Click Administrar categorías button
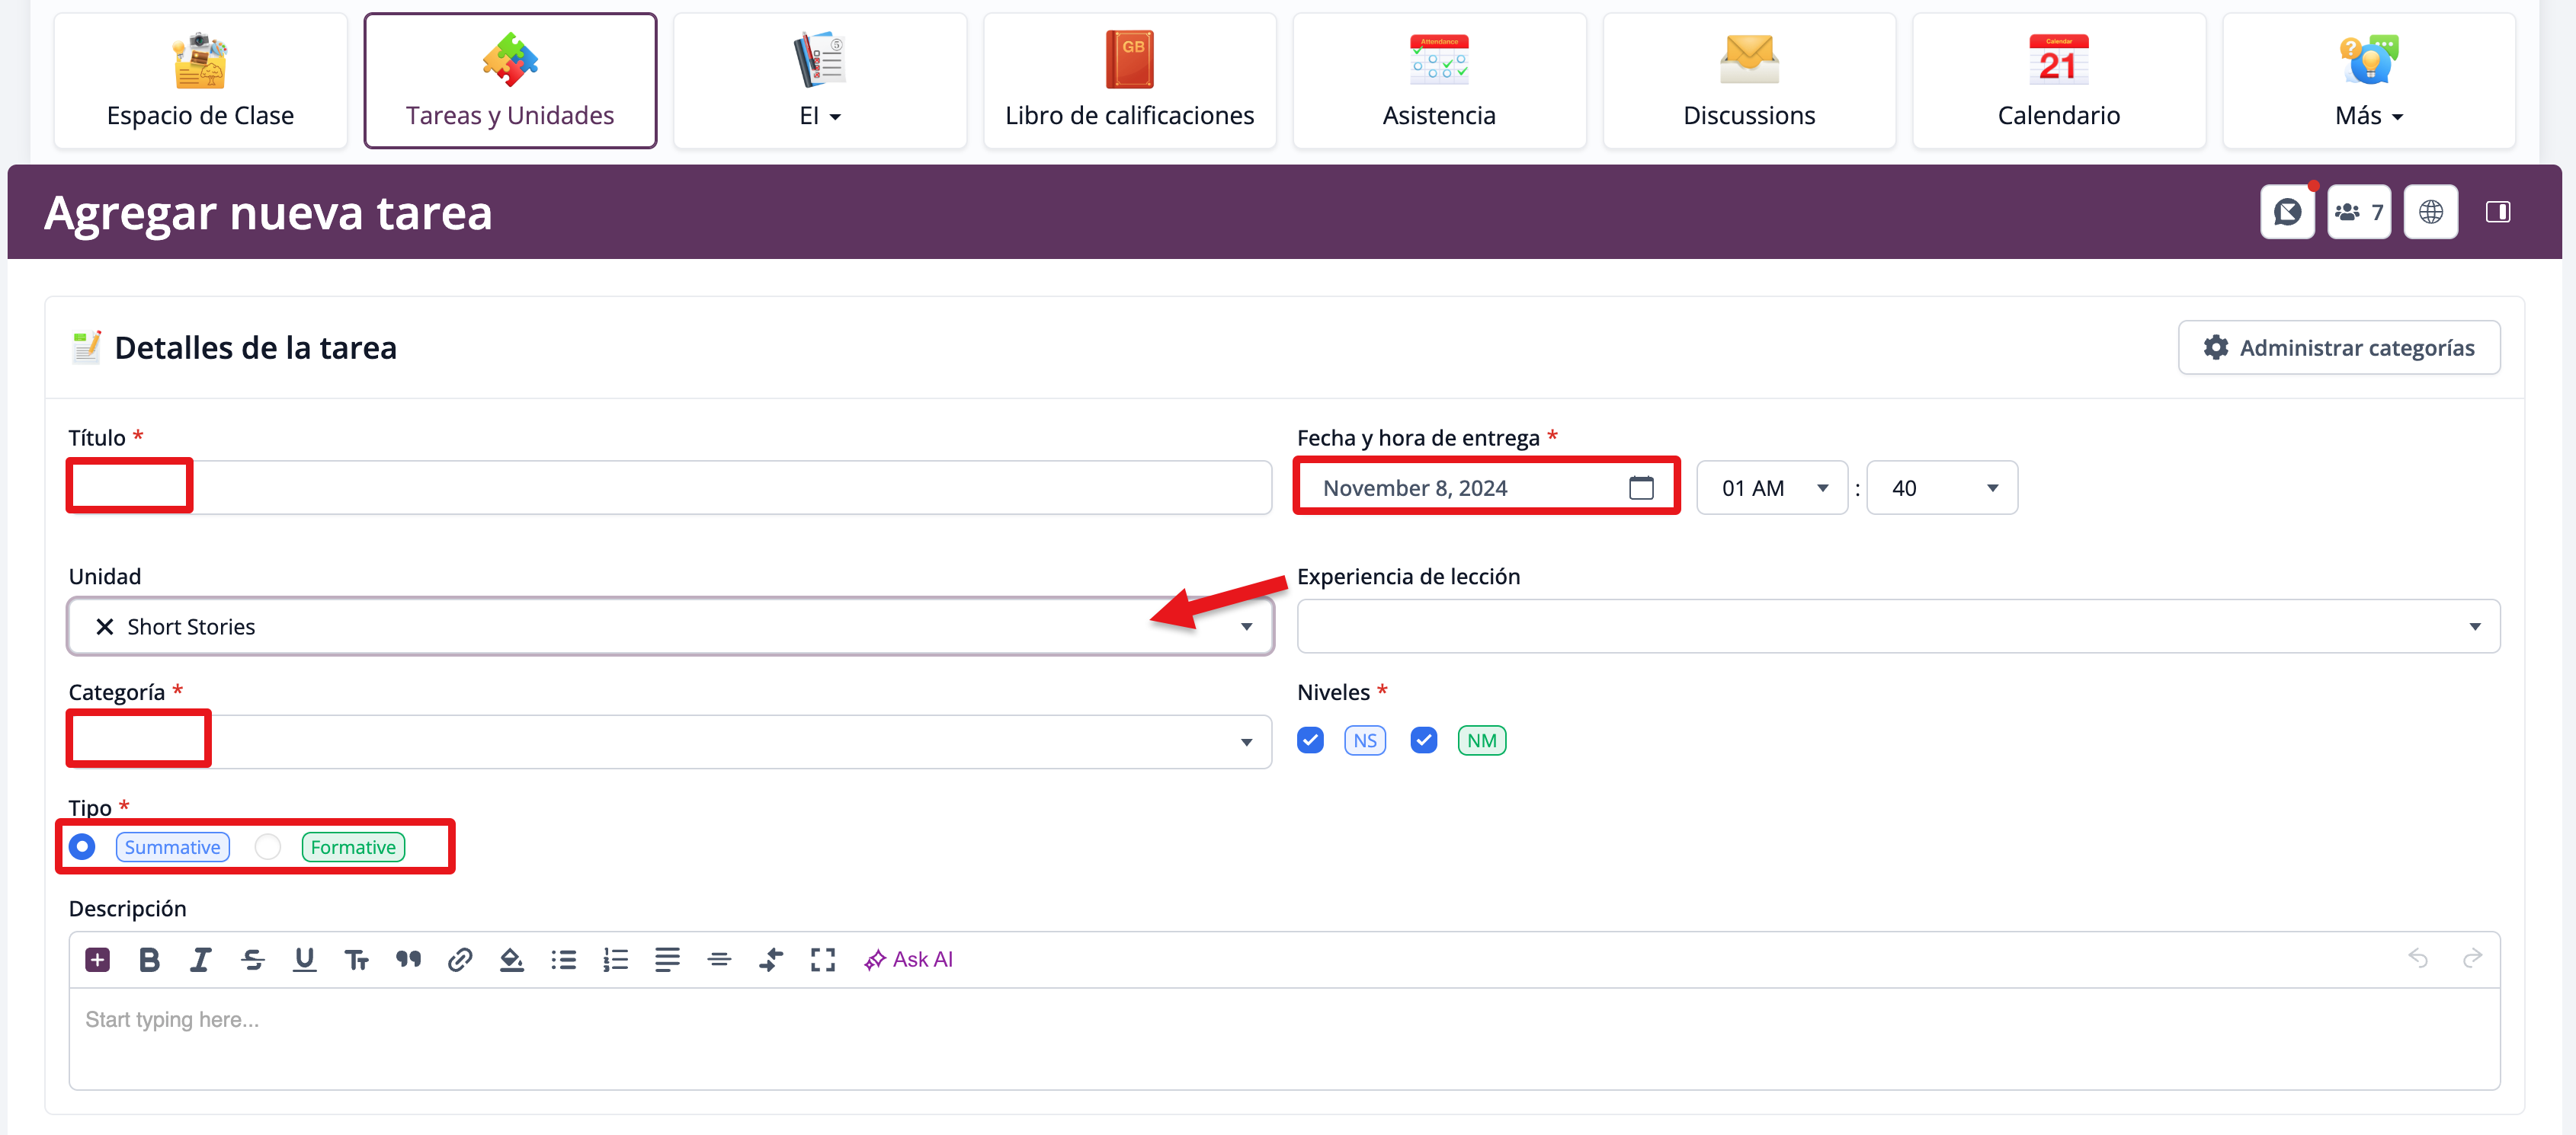Viewport: 2576px width, 1135px height. pos(2338,347)
